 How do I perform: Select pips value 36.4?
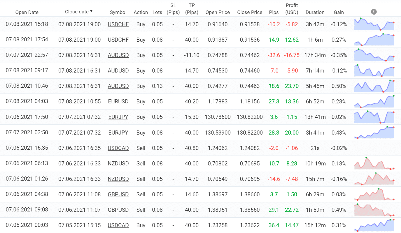click(x=274, y=225)
